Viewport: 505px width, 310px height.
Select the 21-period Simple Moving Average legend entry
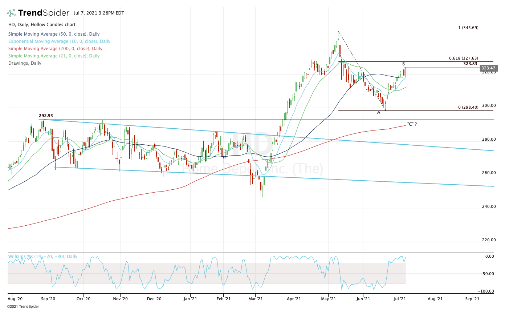point(54,56)
